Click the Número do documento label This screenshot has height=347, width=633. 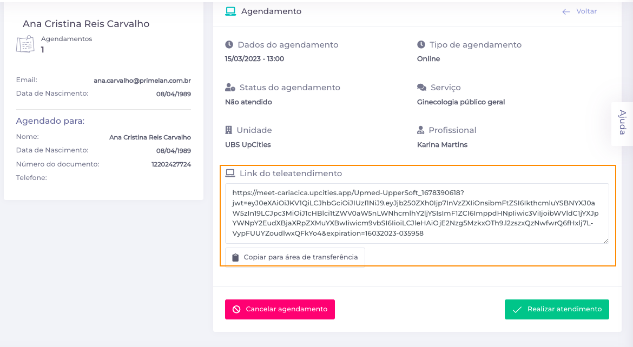(58, 164)
